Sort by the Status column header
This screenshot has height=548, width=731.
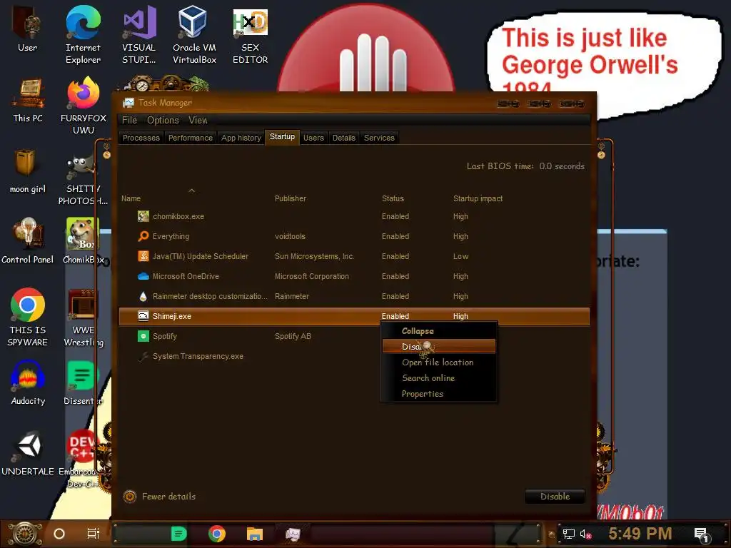click(x=393, y=198)
